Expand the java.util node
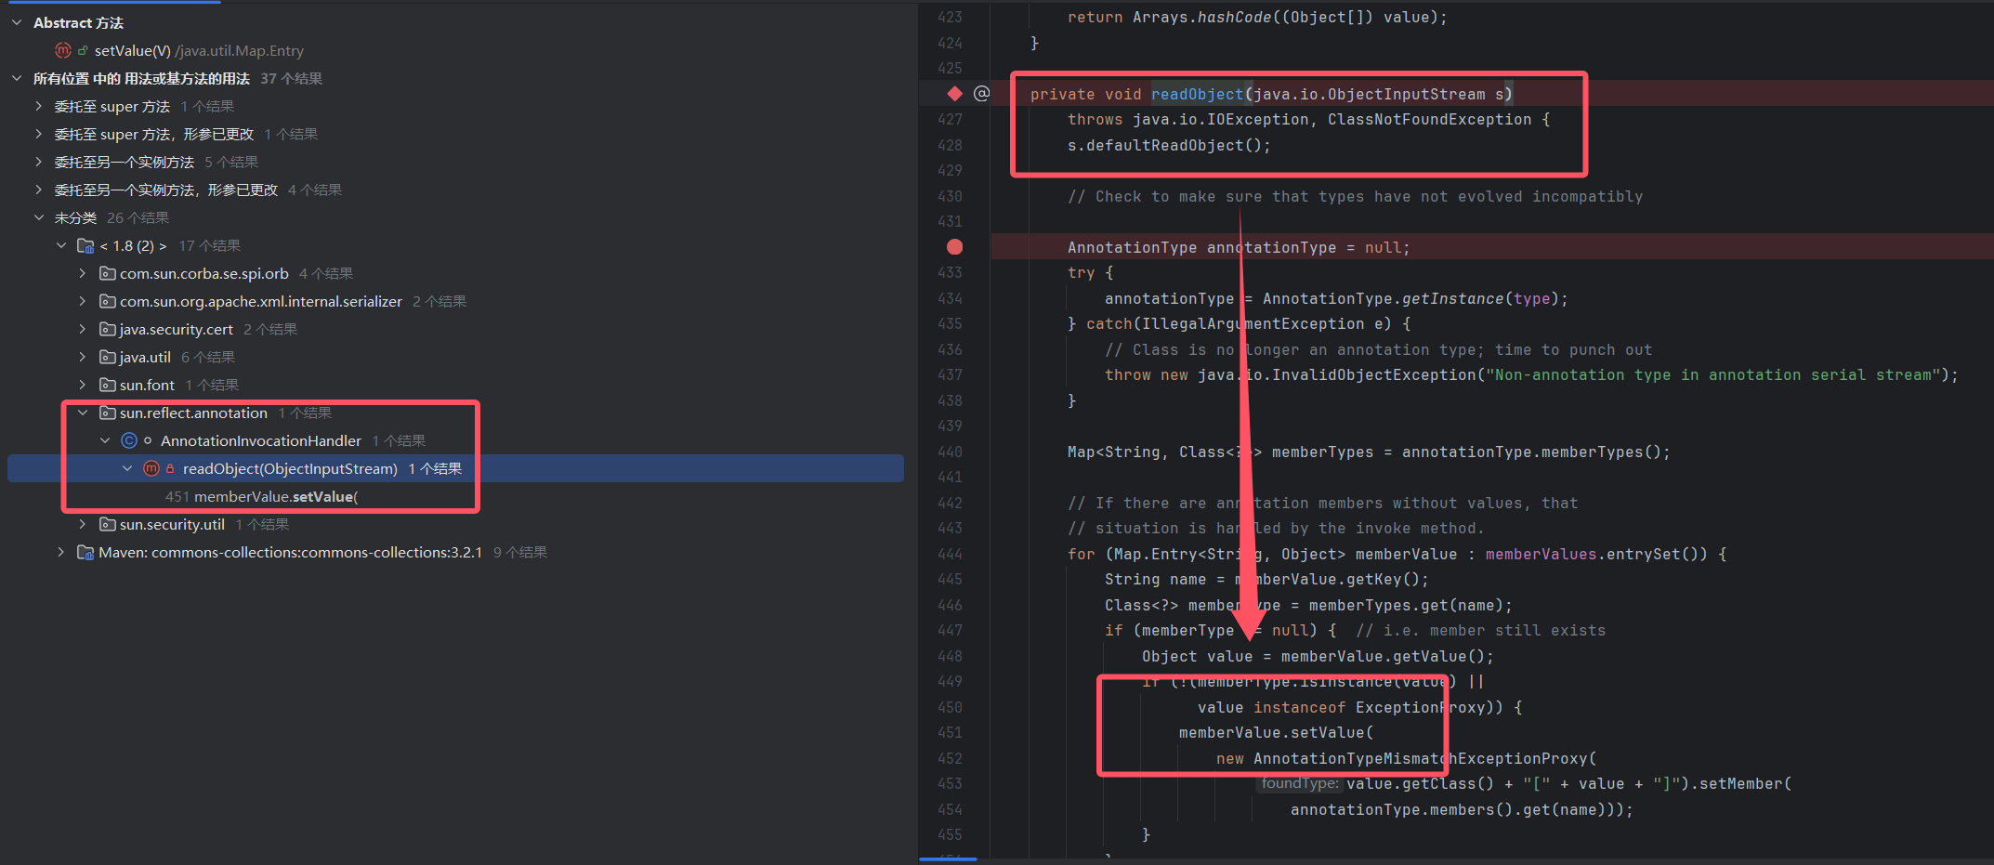 coord(83,357)
